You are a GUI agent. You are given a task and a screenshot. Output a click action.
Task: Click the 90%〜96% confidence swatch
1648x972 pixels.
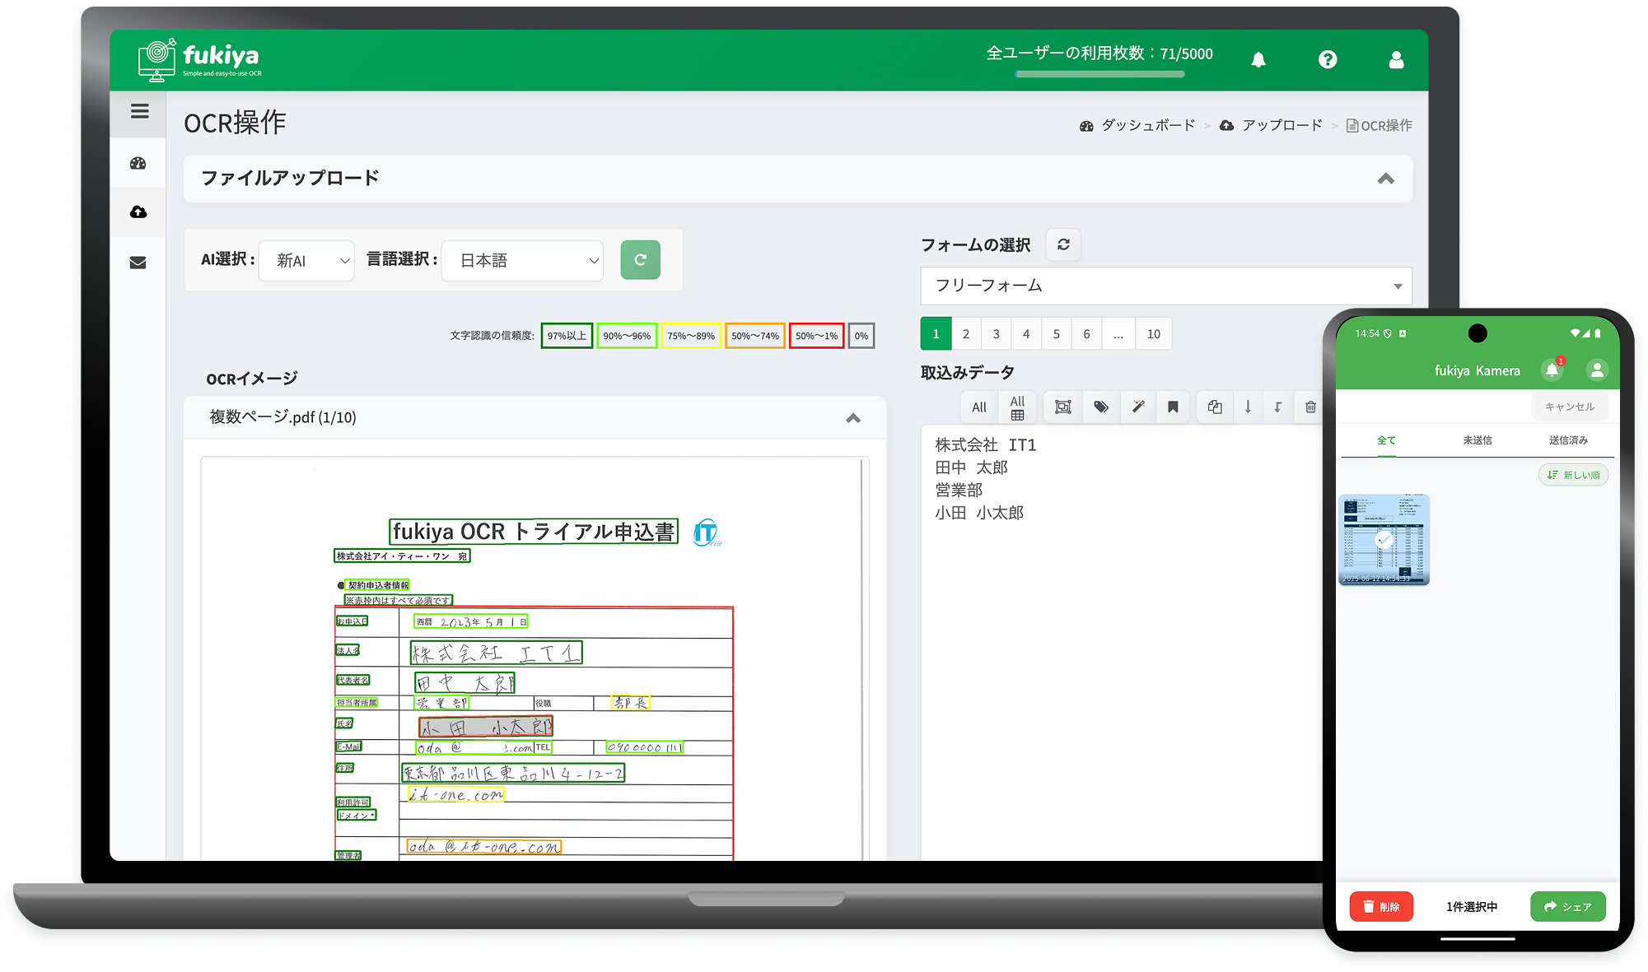click(x=627, y=336)
